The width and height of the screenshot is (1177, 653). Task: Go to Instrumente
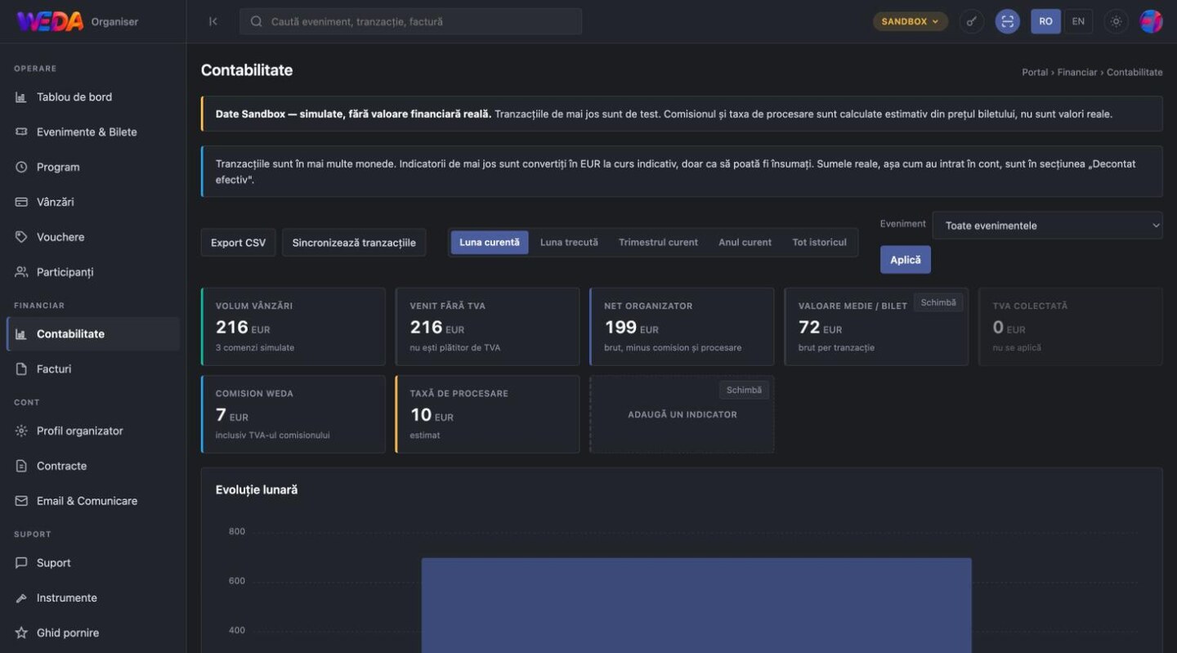93,598
